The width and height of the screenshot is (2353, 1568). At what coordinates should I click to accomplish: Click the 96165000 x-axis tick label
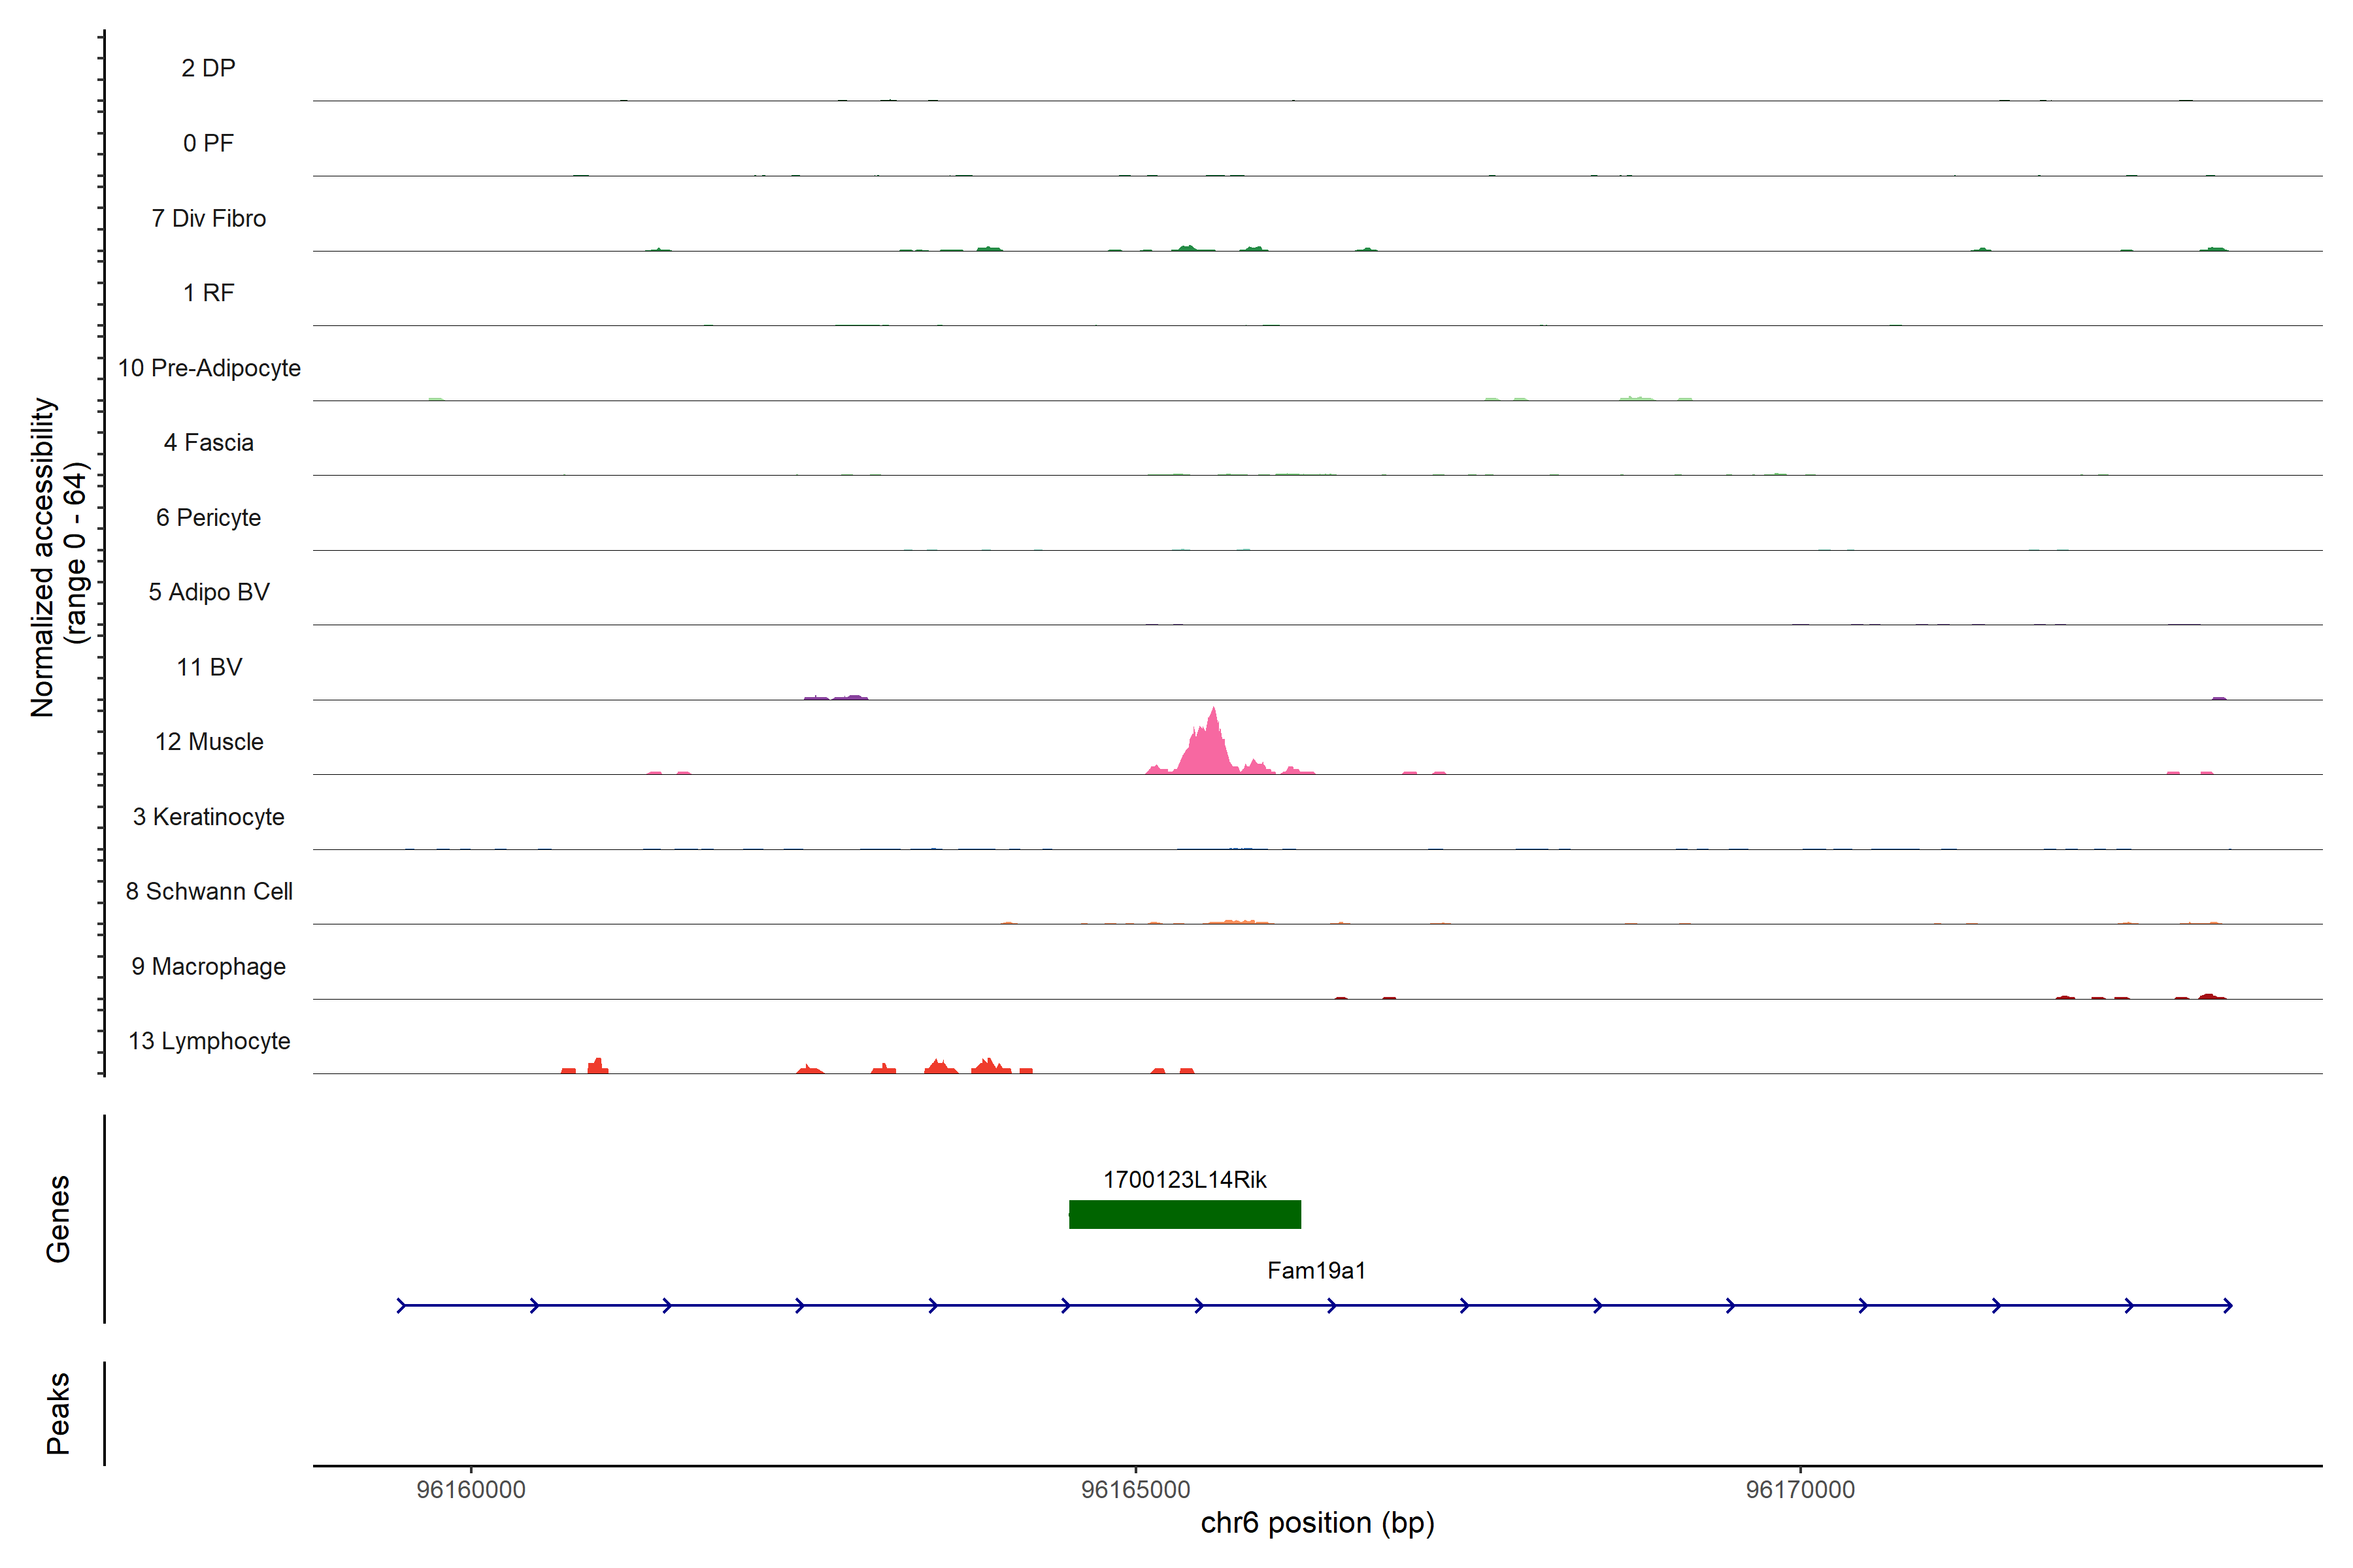tap(1135, 1489)
